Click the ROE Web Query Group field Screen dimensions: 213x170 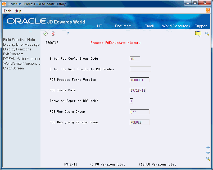(x=139, y=112)
